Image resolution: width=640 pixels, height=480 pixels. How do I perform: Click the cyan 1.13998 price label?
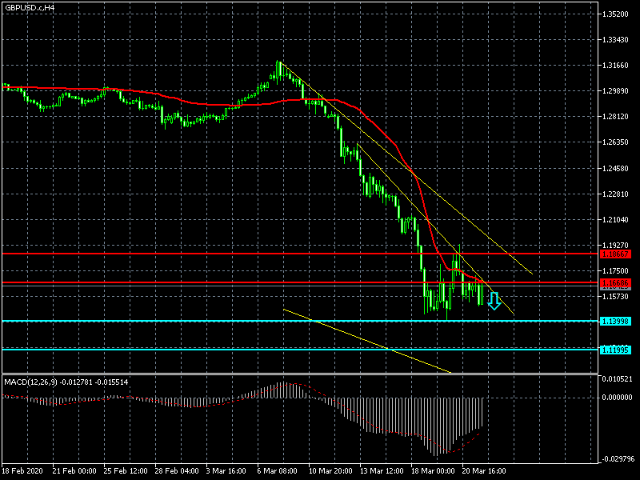(616, 321)
